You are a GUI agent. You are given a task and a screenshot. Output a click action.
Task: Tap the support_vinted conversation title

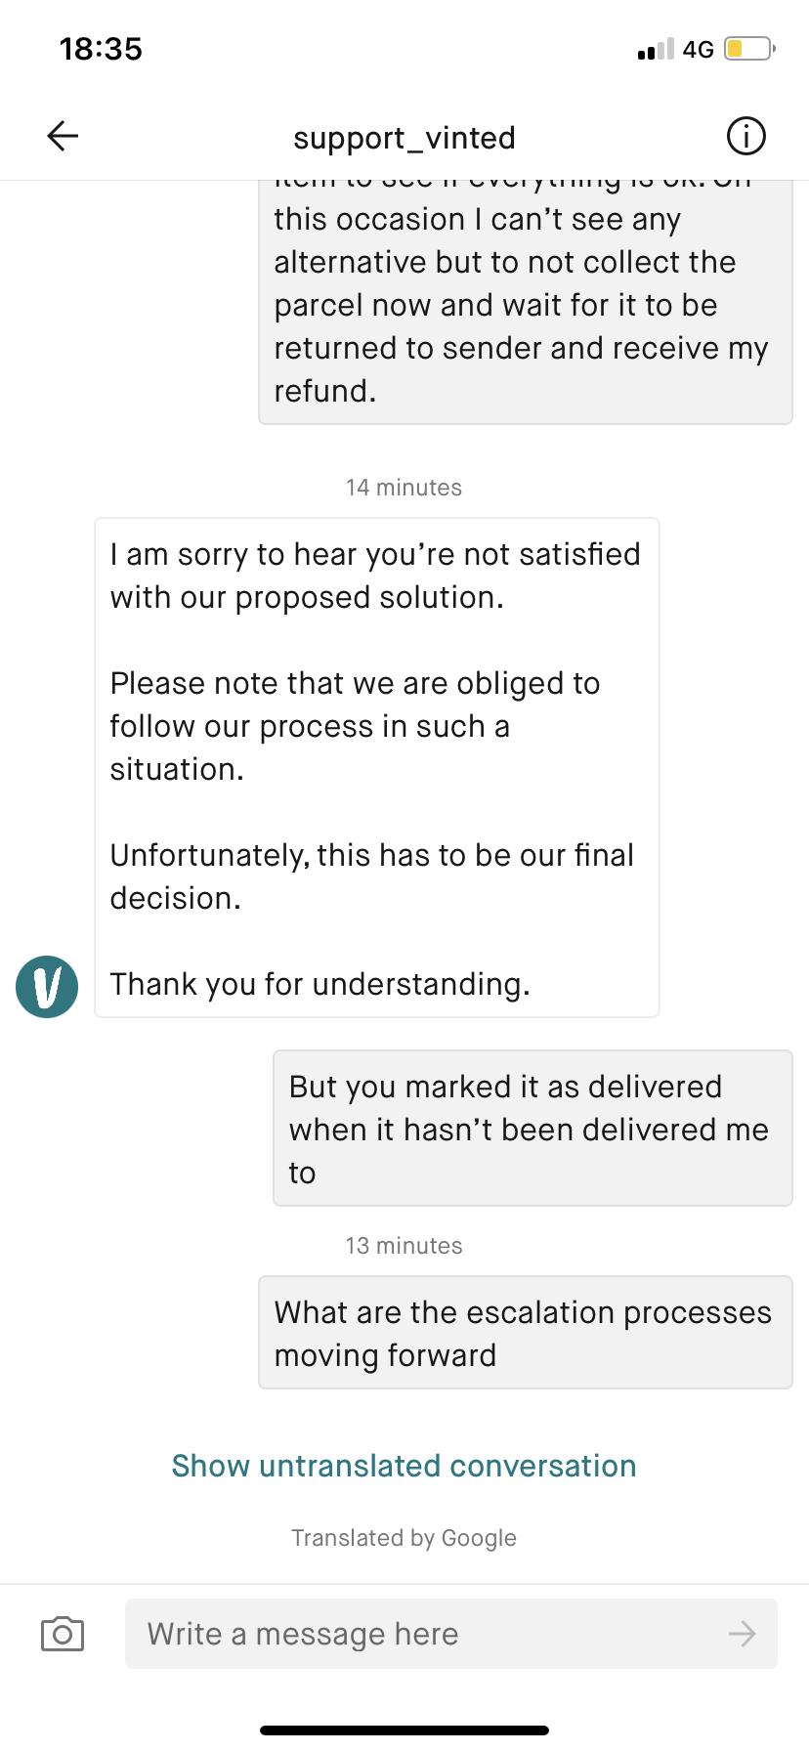click(x=404, y=138)
